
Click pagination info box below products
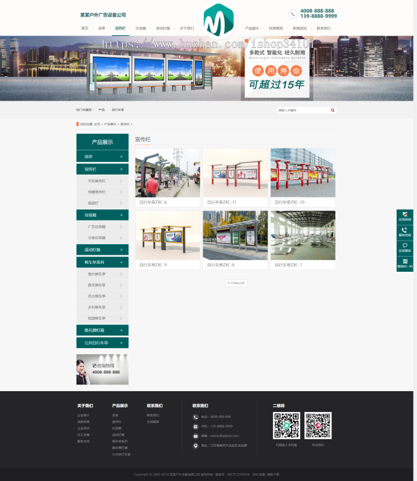[x=236, y=283]
